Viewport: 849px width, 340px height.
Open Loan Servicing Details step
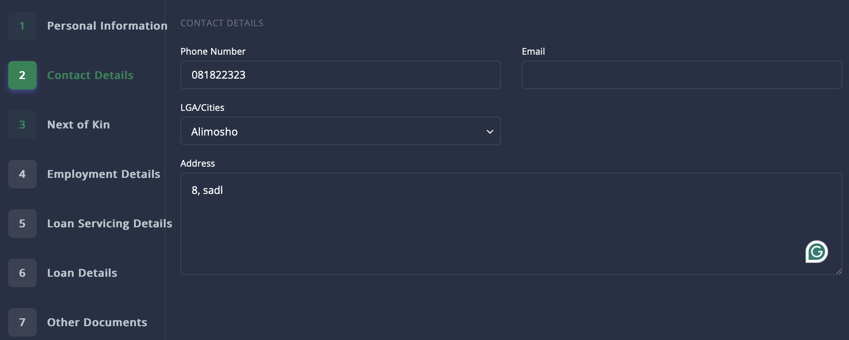pyautogui.click(x=110, y=224)
